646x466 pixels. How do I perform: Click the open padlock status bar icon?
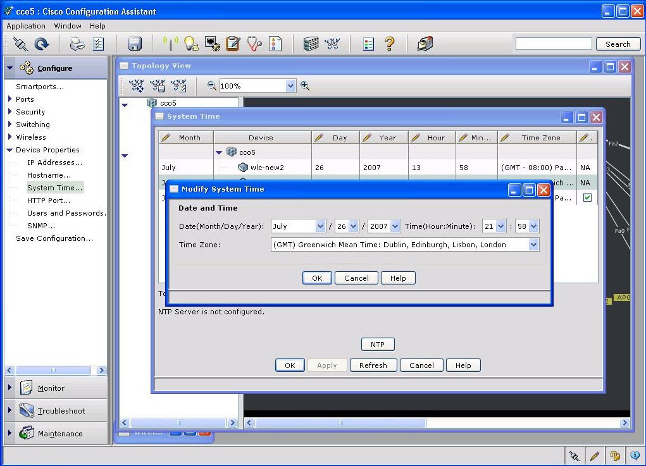pos(615,455)
